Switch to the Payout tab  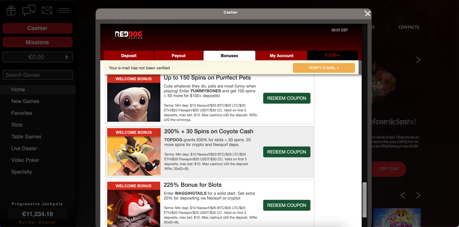coord(178,56)
